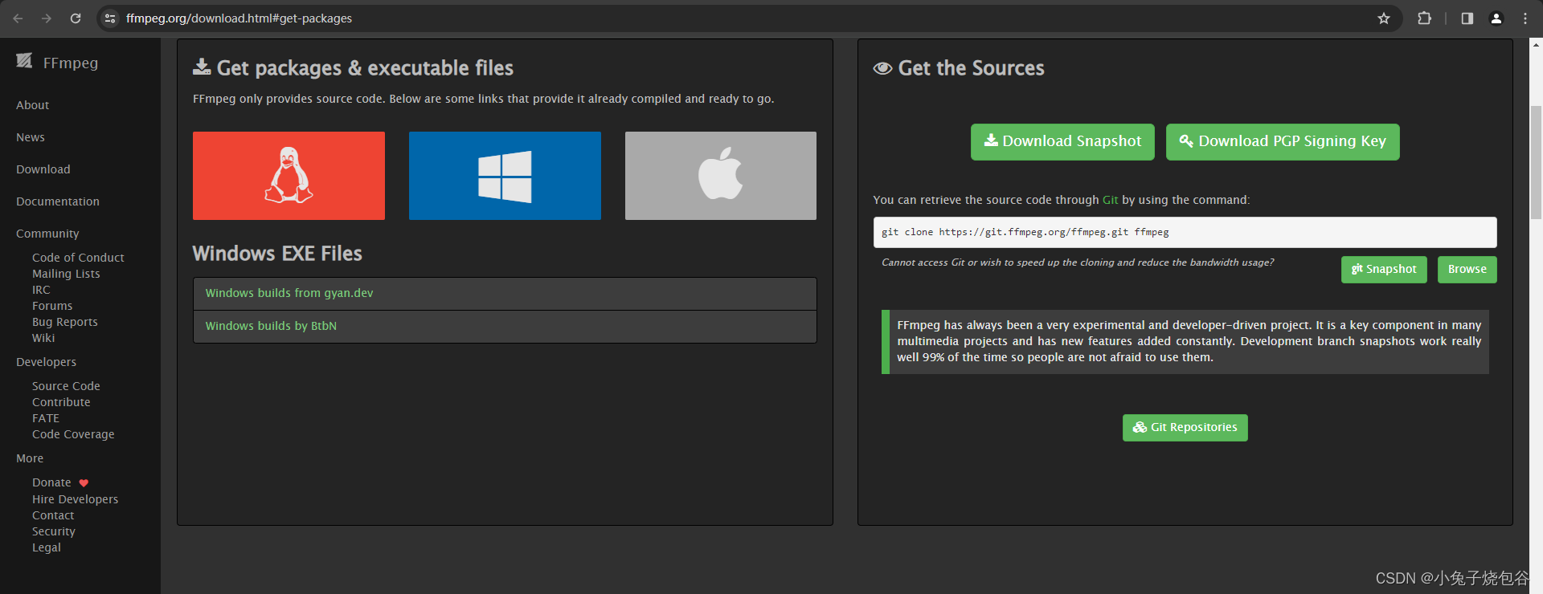Click Download PGP Signing Key button
This screenshot has width=1543, height=594.
(1283, 141)
